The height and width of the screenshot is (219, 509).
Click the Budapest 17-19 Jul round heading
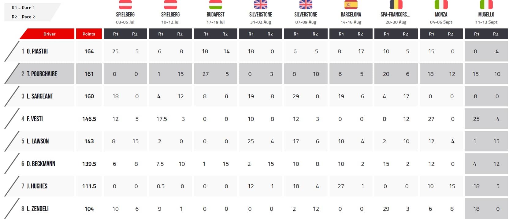(x=216, y=18)
